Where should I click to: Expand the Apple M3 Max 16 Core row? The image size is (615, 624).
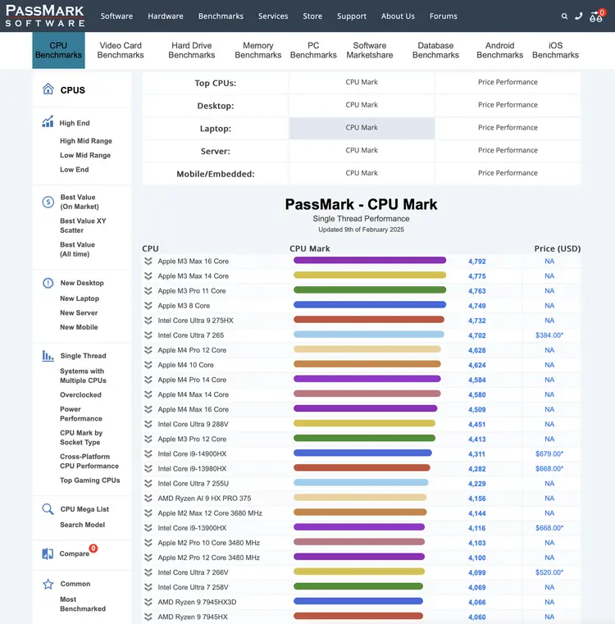pyautogui.click(x=148, y=262)
